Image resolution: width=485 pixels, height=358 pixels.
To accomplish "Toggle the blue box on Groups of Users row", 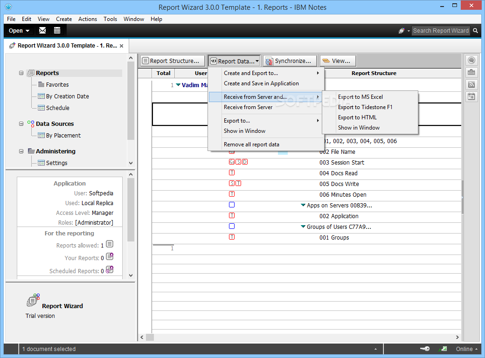I will [232, 226].
